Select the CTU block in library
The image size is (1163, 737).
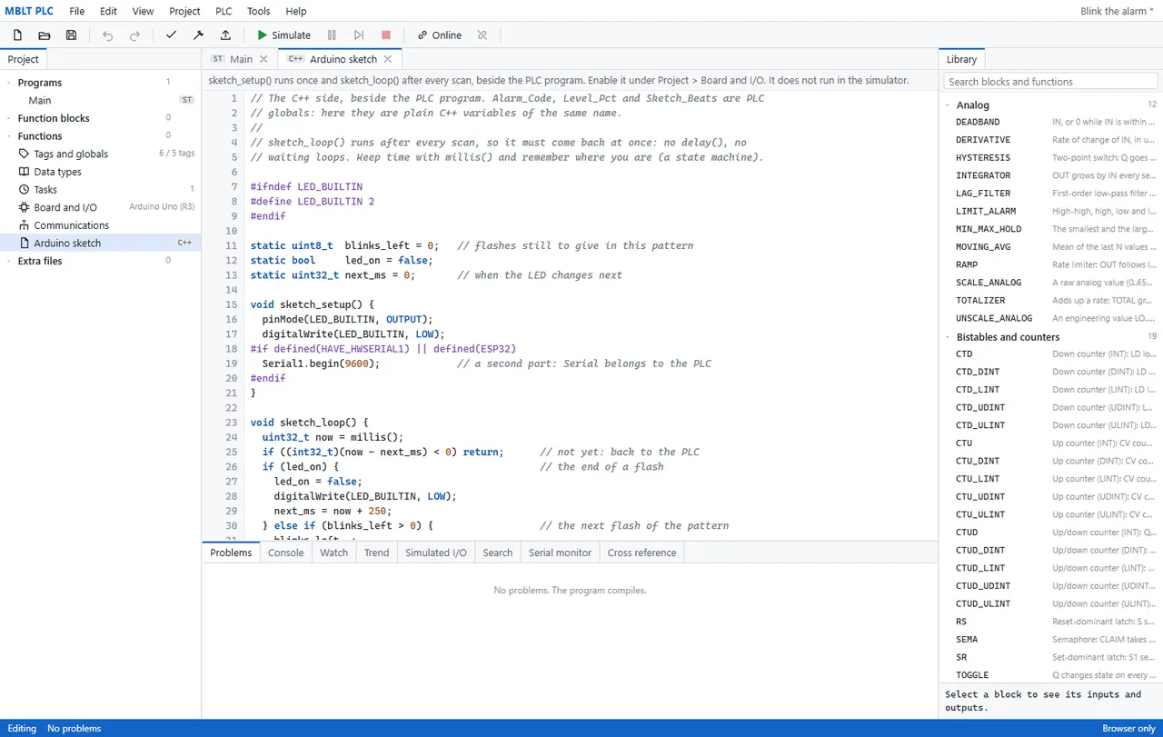pos(1050,443)
